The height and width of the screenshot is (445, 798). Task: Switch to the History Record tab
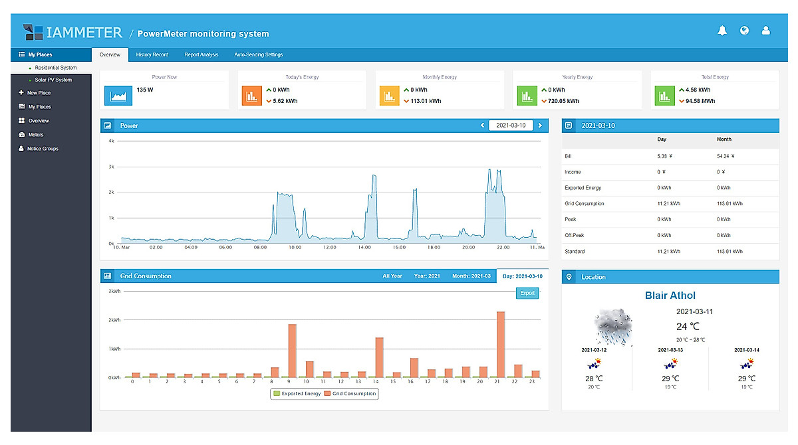click(152, 54)
